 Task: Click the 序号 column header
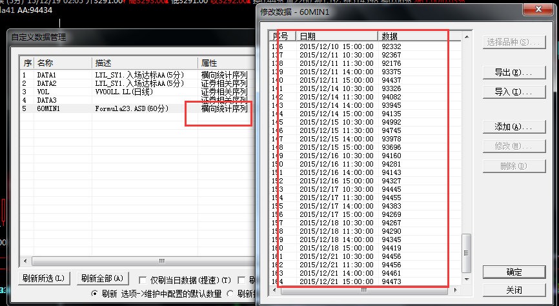(281, 36)
